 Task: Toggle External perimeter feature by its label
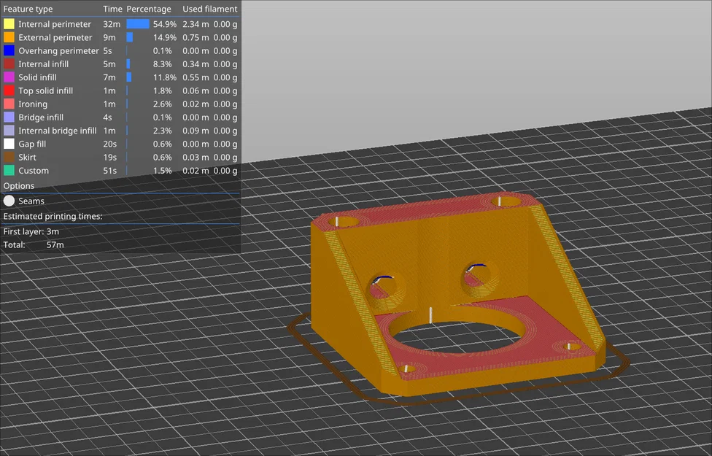click(x=55, y=37)
